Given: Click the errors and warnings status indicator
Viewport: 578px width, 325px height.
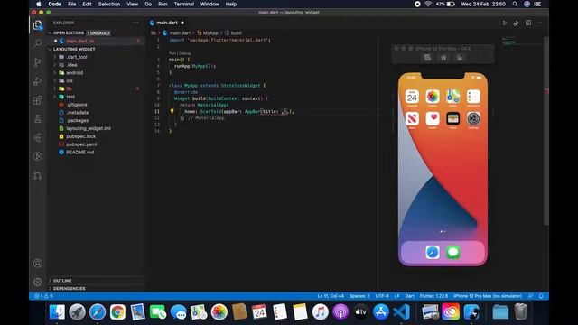Looking at the screenshot, I should coord(43,296).
